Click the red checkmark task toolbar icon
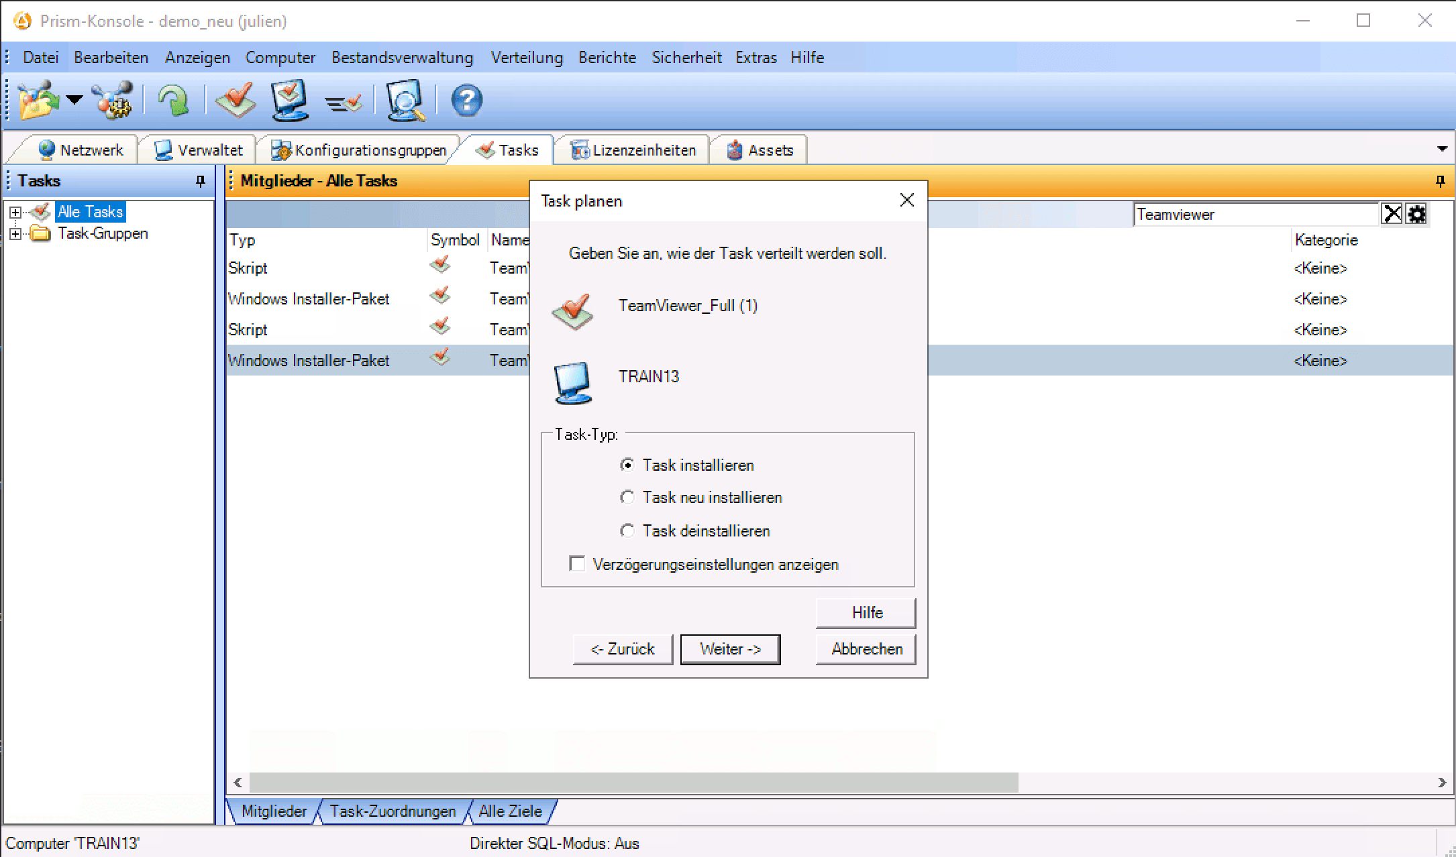 click(x=236, y=101)
